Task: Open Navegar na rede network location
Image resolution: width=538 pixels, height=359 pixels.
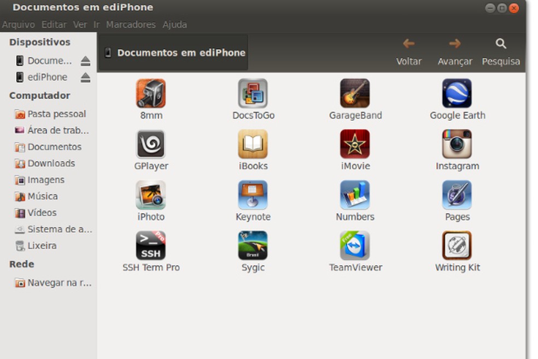Action: pos(59,283)
